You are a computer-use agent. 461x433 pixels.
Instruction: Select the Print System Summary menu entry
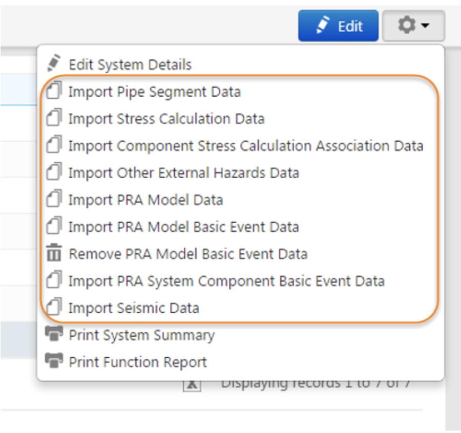pyautogui.click(x=142, y=335)
